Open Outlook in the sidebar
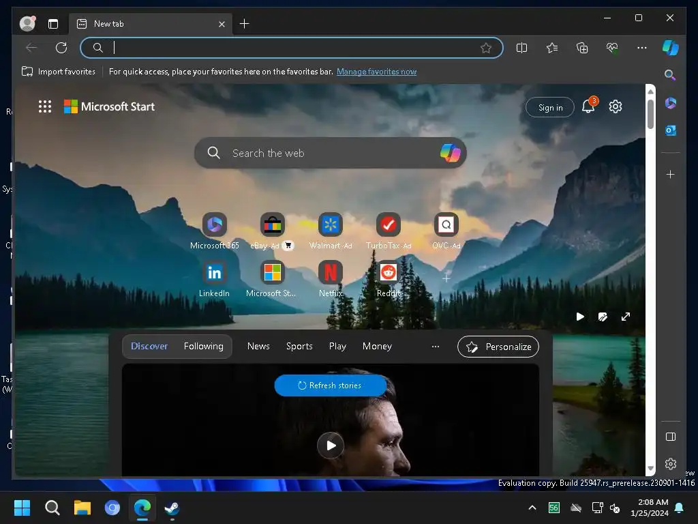The width and height of the screenshot is (698, 524). click(x=671, y=130)
